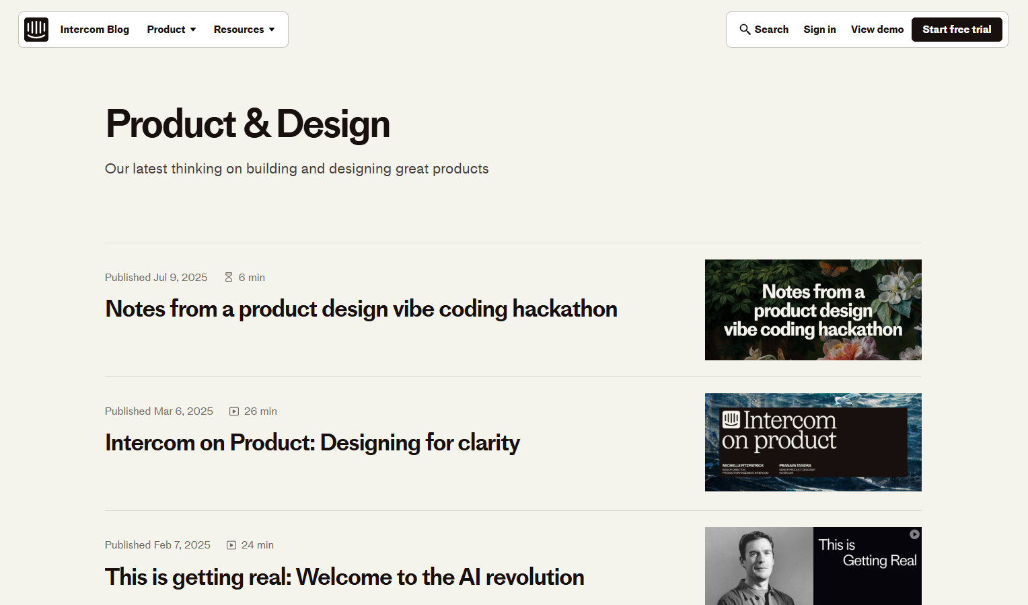
Task: Click the black-and-white portrait thumbnail
Action: point(759,566)
